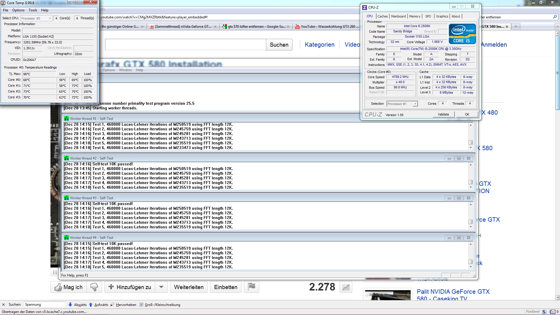Open the video statistics graph icon
This screenshot has width=560, height=315.
pos(346,287)
